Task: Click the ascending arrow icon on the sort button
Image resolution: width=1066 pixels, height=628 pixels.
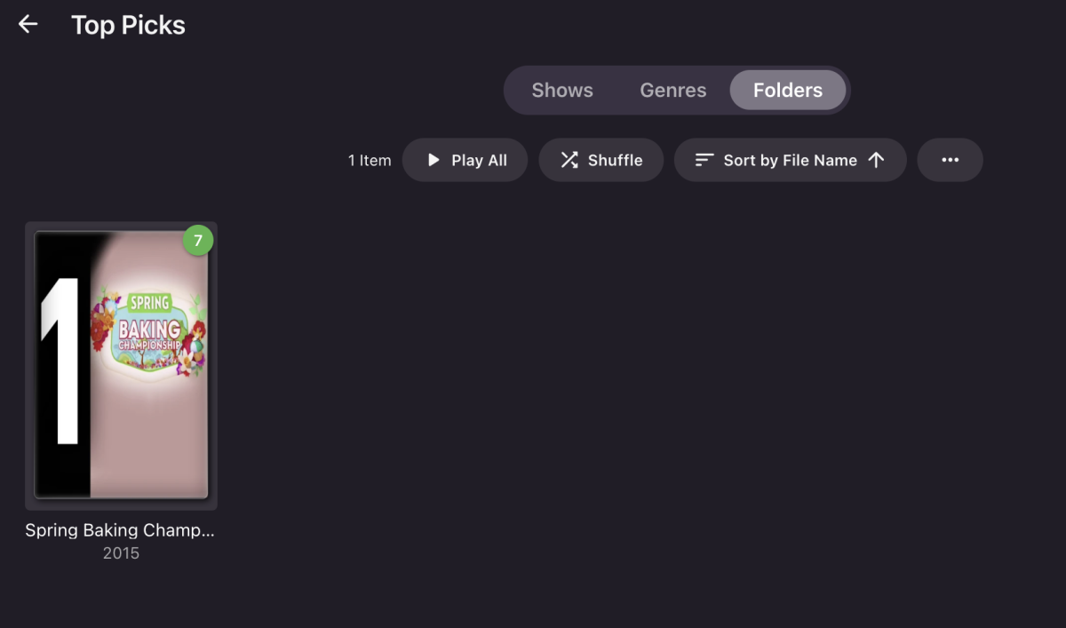Action: pyautogui.click(x=877, y=160)
